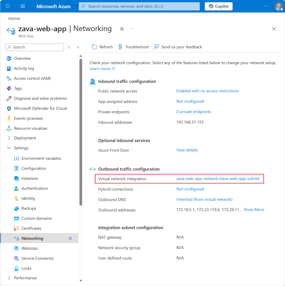
Task: Click View details for Azure Front Door
Action: (187, 150)
